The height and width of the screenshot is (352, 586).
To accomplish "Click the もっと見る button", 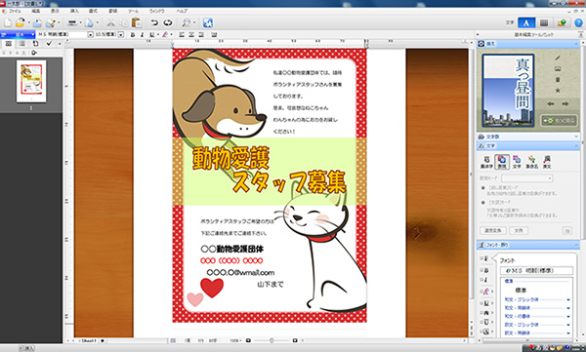I will click(x=560, y=121).
